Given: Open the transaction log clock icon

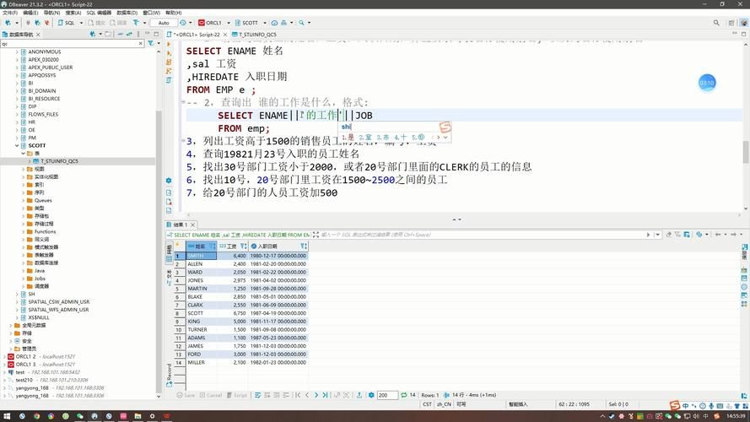Looking at the screenshot, I should click(183, 23).
